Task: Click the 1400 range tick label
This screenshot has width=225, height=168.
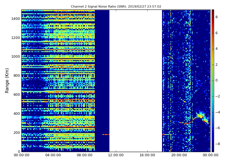Action: click(16, 19)
